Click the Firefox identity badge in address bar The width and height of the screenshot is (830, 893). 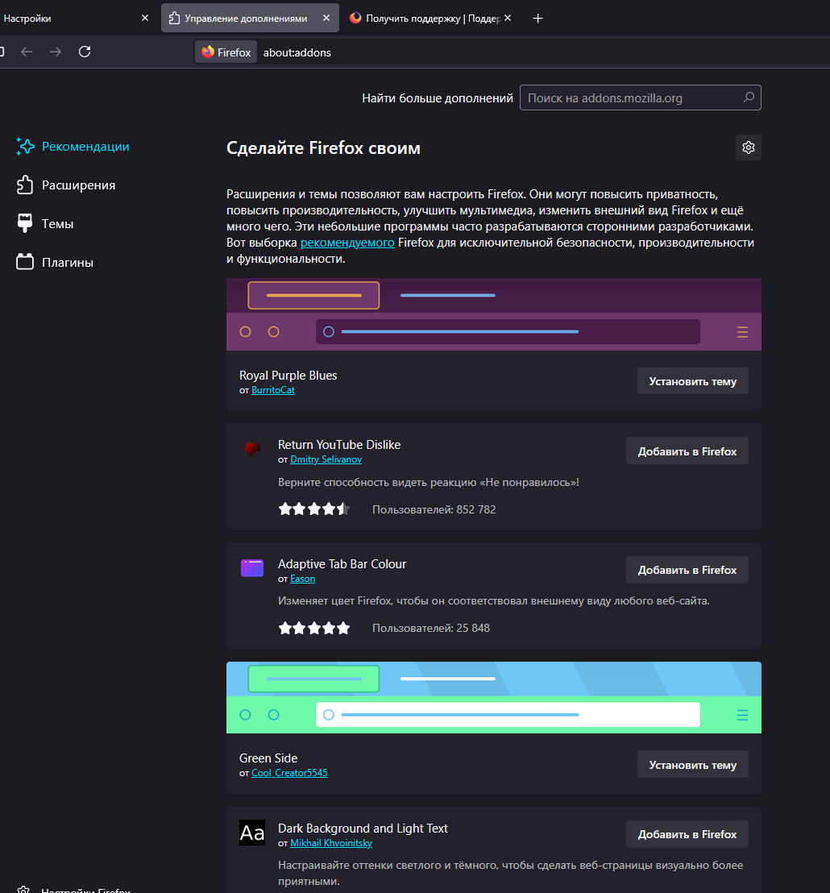pyautogui.click(x=226, y=52)
